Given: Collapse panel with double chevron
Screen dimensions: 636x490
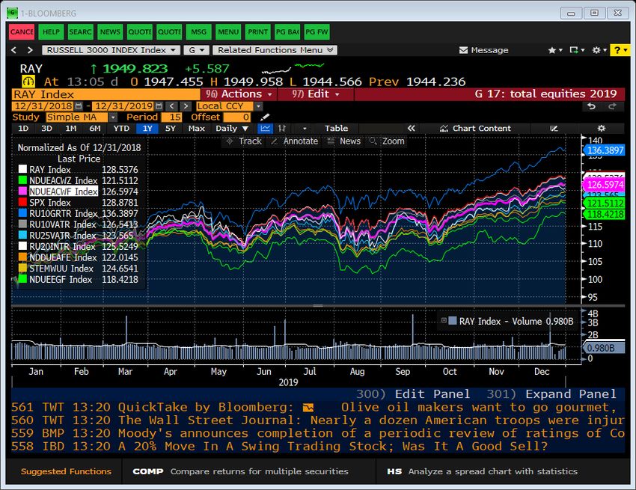Looking at the screenshot, I should tap(412, 129).
